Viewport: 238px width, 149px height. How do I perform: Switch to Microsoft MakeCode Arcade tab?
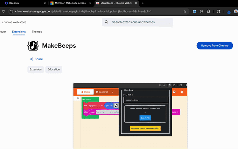point(70,3)
